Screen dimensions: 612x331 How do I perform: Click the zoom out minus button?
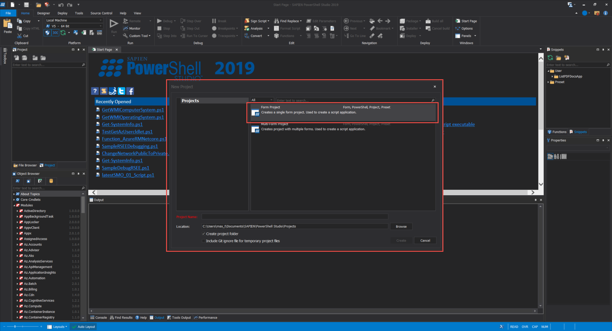click(4, 327)
